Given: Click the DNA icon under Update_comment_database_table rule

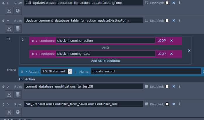Looking at the screenshot, I should pos(9,28).
